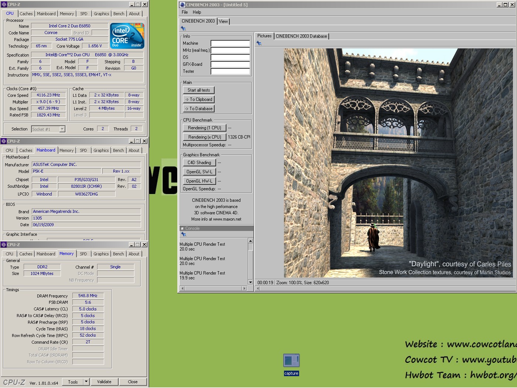Click the OS input field

click(x=230, y=57)
